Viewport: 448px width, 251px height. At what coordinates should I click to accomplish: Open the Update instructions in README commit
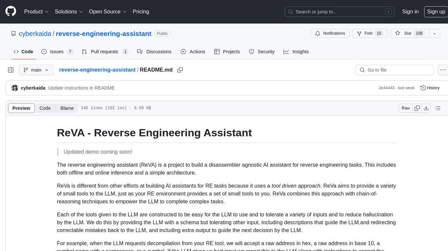[81, 88]
